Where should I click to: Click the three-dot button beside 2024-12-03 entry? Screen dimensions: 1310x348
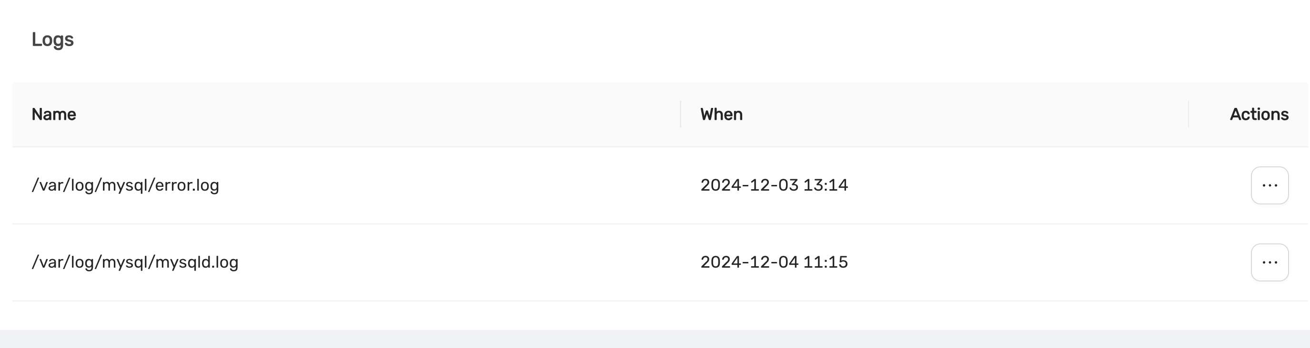coord(1270,185)
